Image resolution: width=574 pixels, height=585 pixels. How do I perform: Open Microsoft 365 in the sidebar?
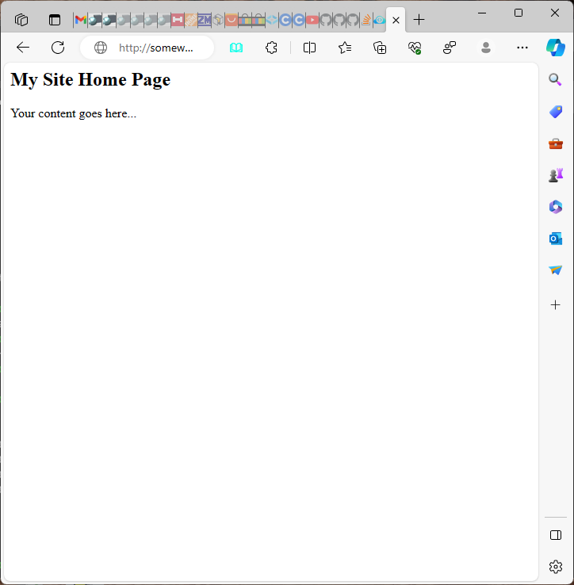pyautogui.click(x=555, y=207)
